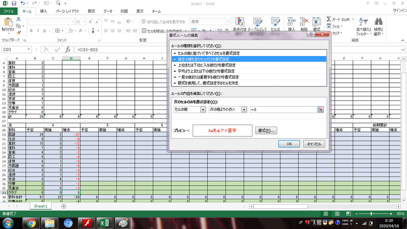Open the AutoSum dropdown arrow

click(353, 19)
